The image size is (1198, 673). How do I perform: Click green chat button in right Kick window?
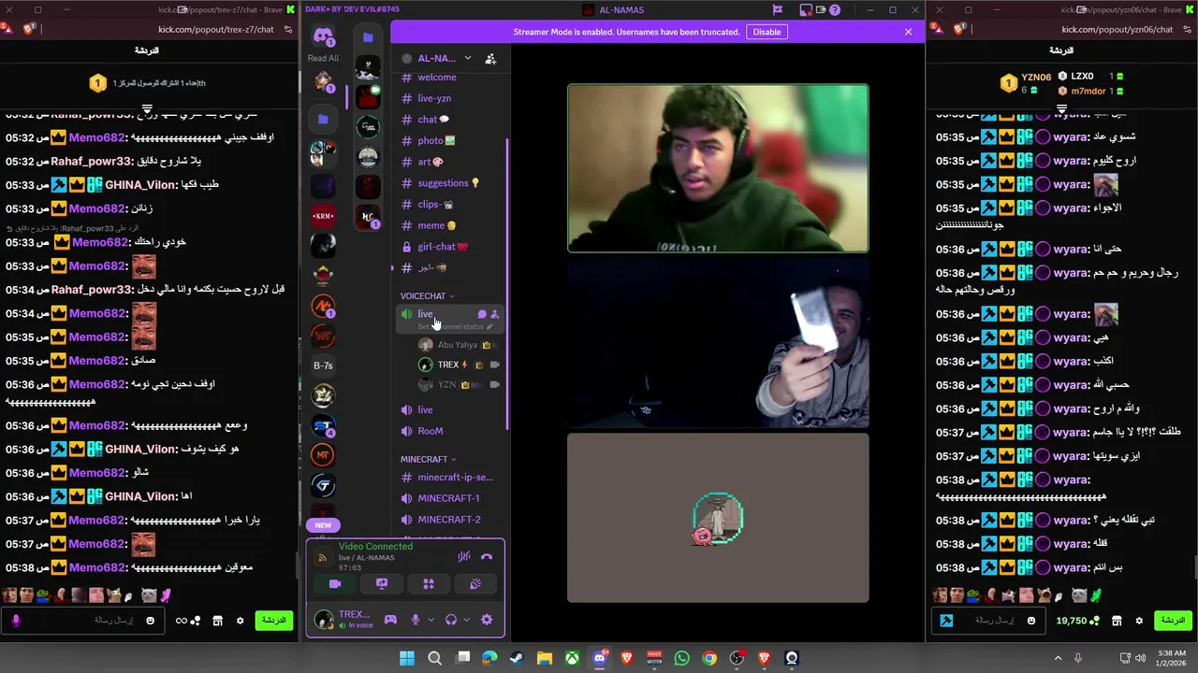click(1173, 621)
